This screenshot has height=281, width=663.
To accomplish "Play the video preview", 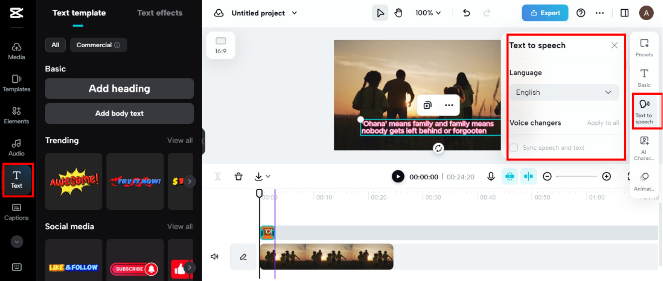I will tap(398, 177).
